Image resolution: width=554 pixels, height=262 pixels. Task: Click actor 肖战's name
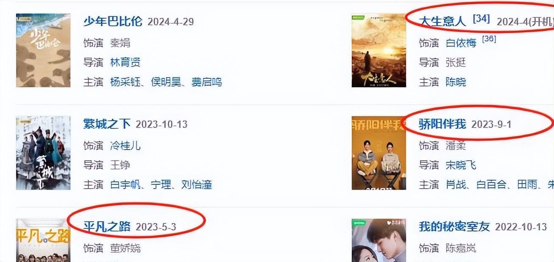pos(455,184)
